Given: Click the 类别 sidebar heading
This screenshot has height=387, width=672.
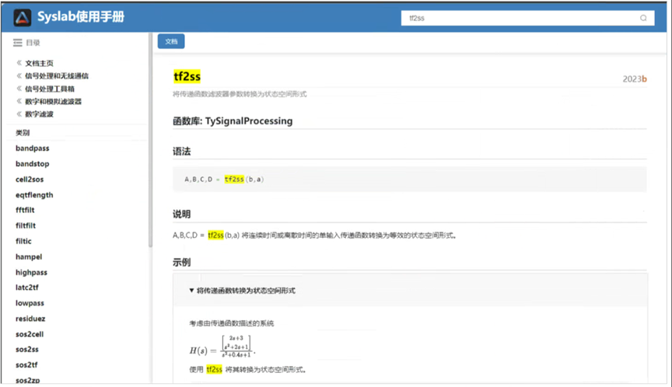Looking at the screenshot, I should click(23, 133).
